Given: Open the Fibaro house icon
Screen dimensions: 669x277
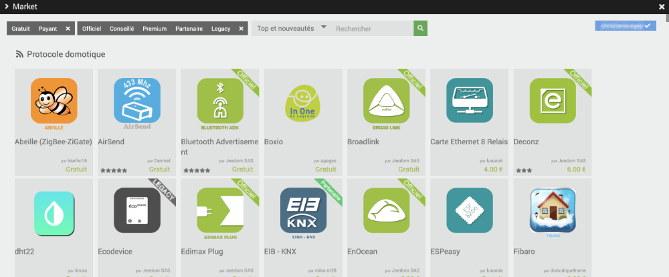Looking at the screenshot, I should pyautogui.click(x=553, y=211).
